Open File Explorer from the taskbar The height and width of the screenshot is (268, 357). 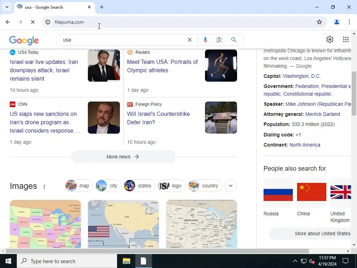pyautogui.click(x=126, y=261)
